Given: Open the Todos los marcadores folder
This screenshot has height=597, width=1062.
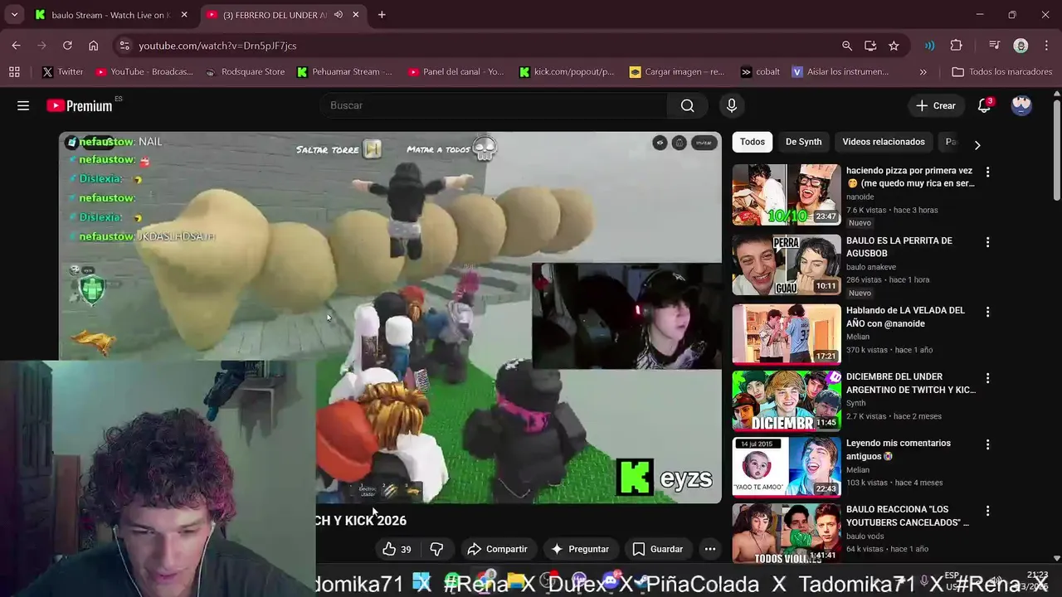Looking at the screenshot, I should 1001,72.
